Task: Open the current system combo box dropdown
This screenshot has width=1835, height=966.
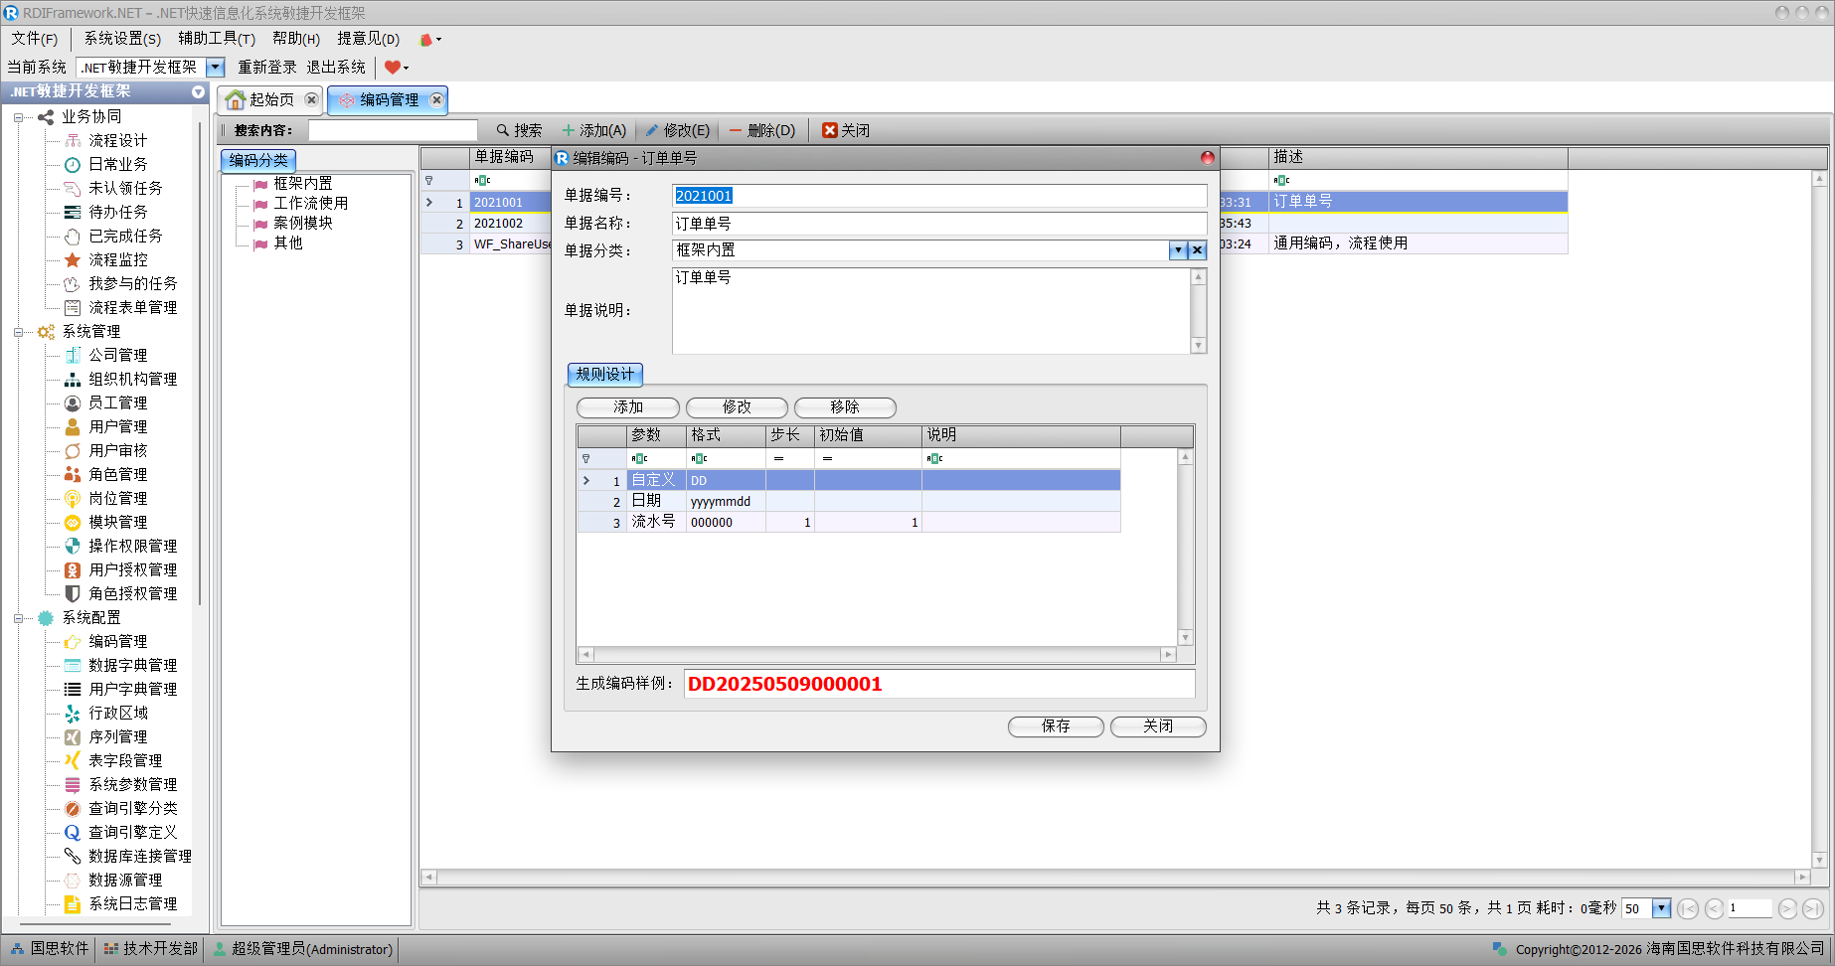Action: [215, 67]
